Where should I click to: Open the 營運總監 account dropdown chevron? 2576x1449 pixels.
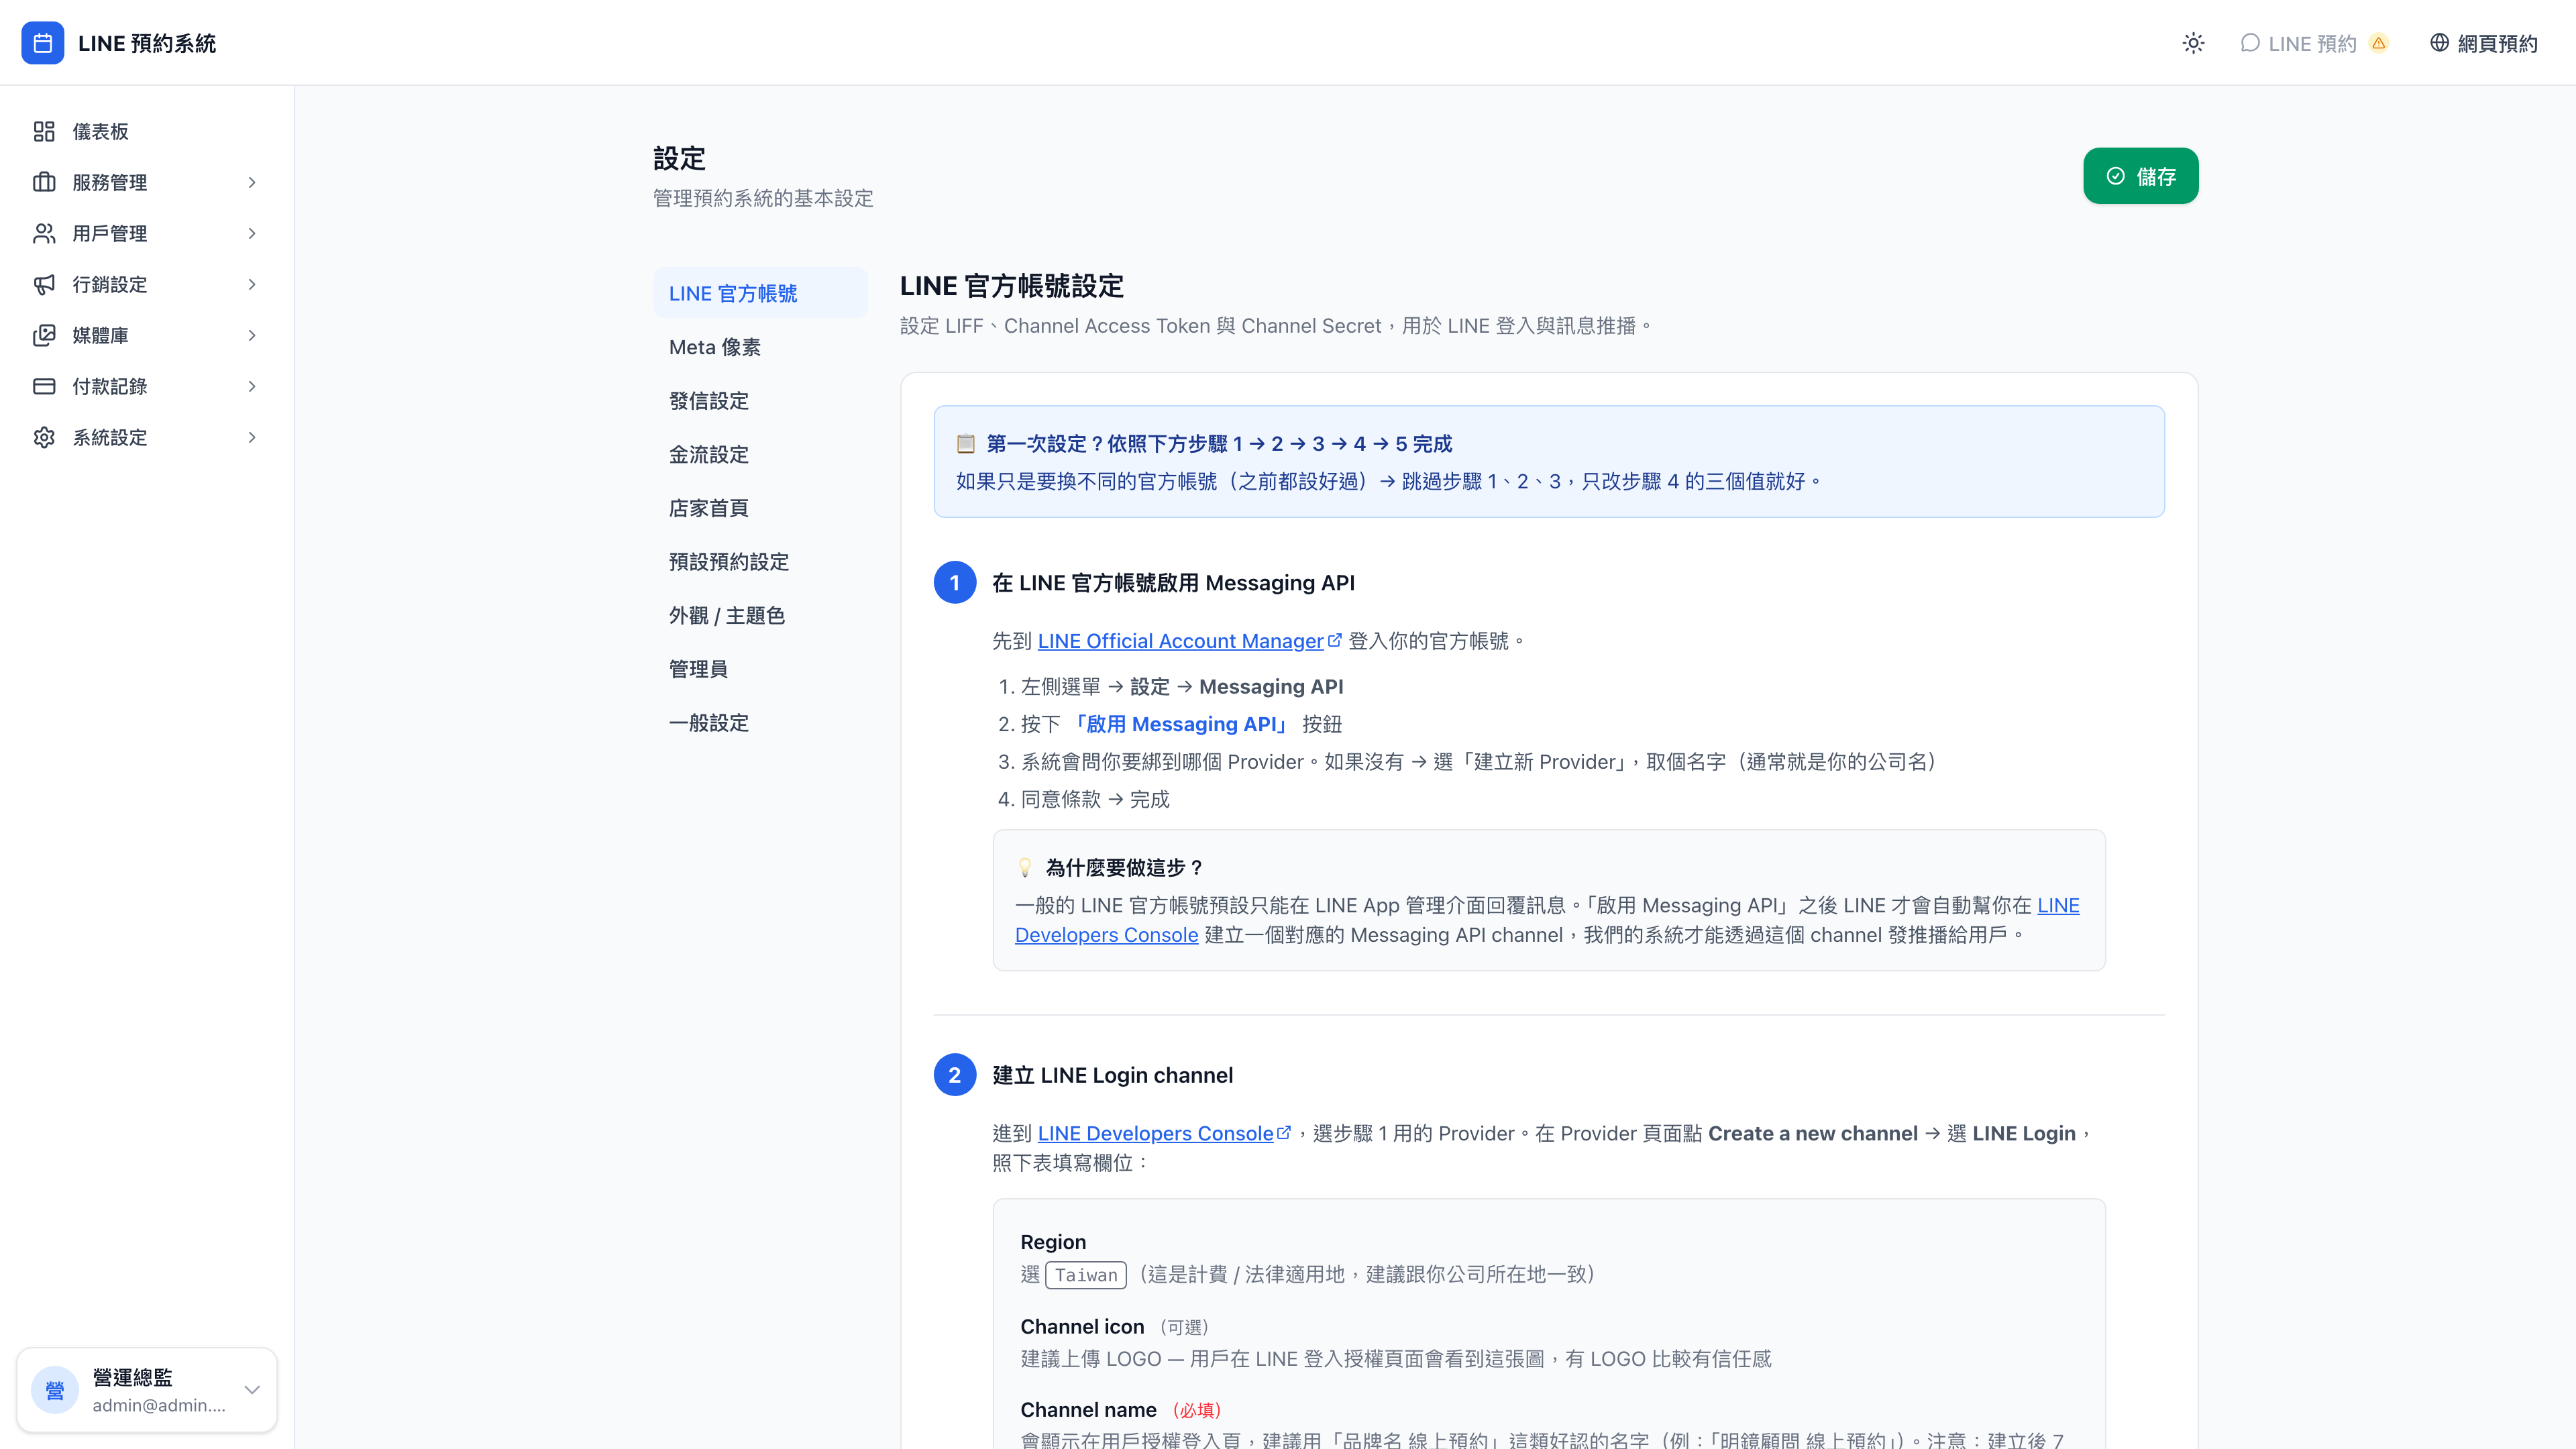[x=252, y=1390]
